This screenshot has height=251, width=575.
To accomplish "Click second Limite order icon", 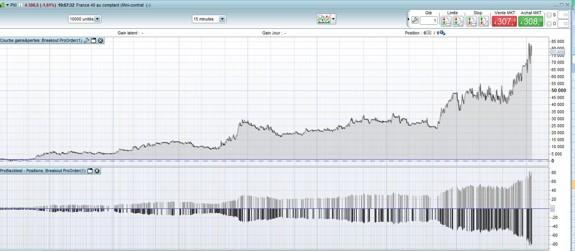I will point(458,21).
